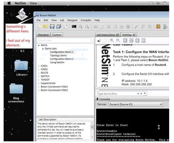This screenshot has width=174, height=143.
Task: Open macOS NetSim menu bar item
Action: coord(20,3)
